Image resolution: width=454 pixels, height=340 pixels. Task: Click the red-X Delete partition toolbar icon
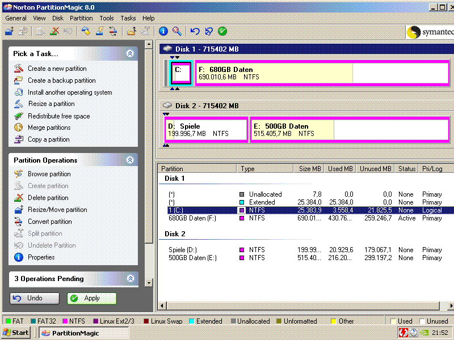click(54, 31)
